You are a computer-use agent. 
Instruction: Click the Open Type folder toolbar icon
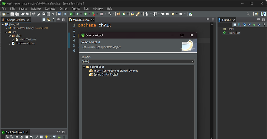click(132, 14)
